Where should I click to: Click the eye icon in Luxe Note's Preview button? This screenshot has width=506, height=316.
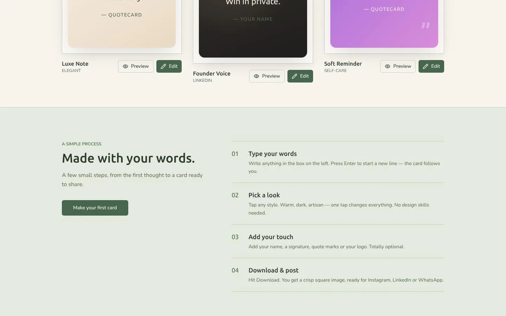coord(125,66)
